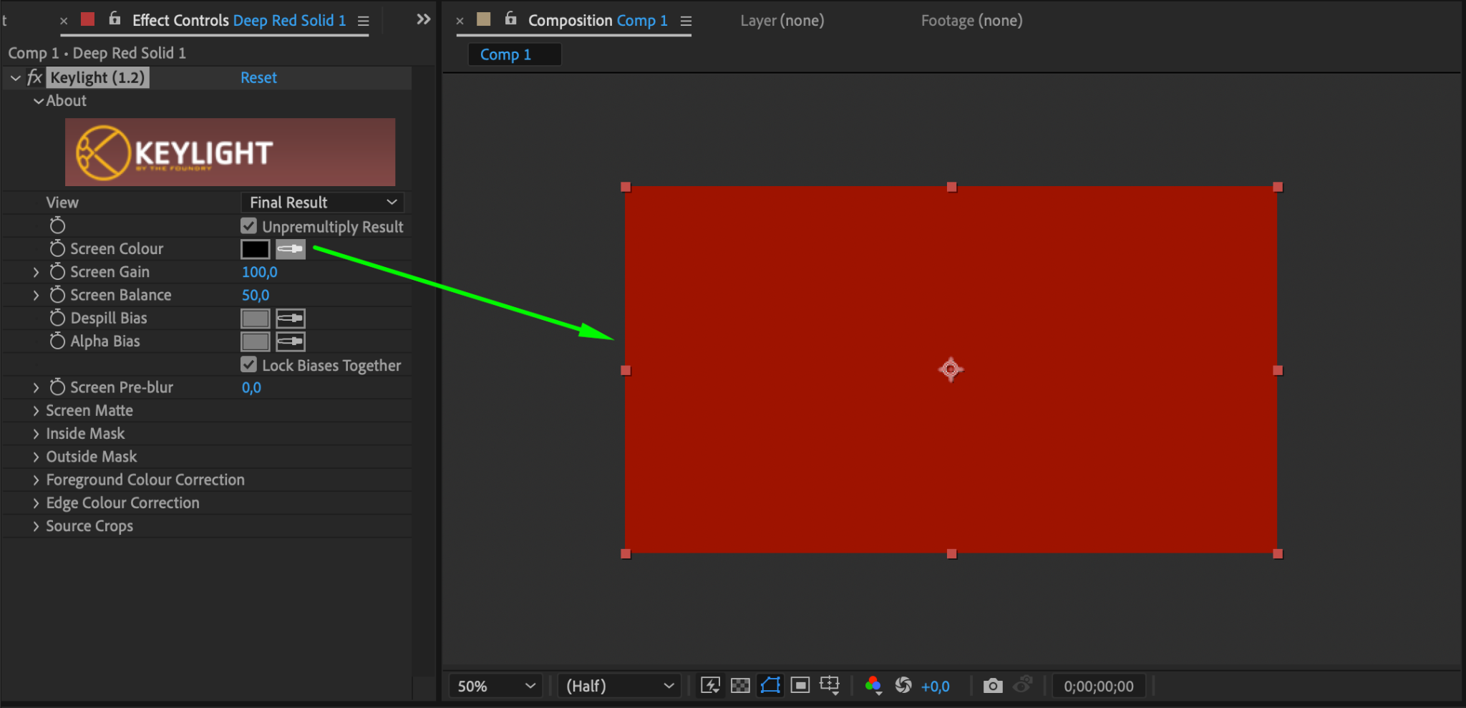The image size is (1466, 708).
Task: Open the View dropdown showing Final Result
Action: [x=323, y=203]
